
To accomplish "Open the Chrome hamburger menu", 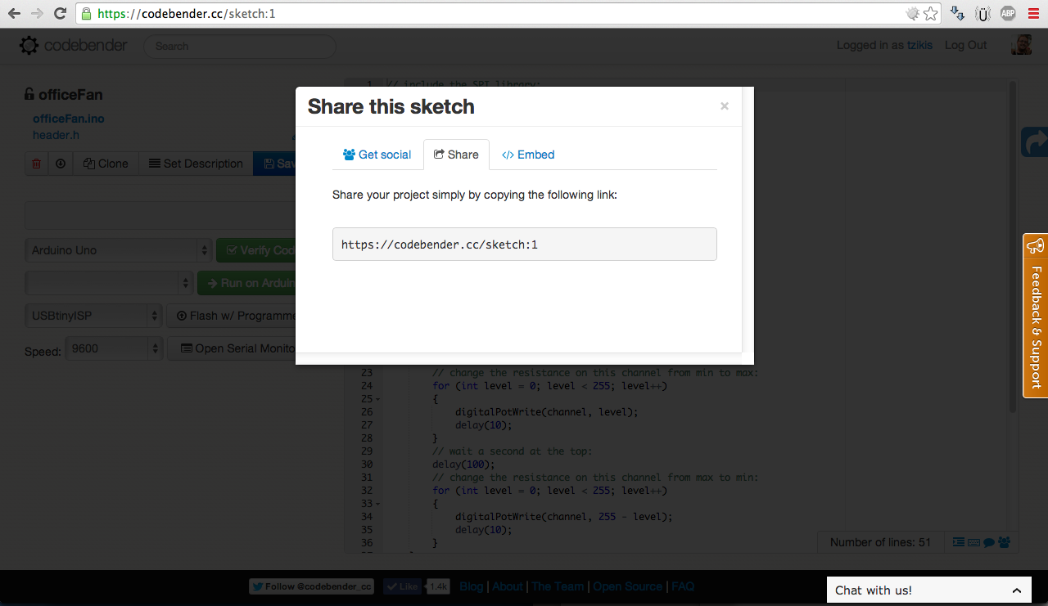I will pos(1033,13).
